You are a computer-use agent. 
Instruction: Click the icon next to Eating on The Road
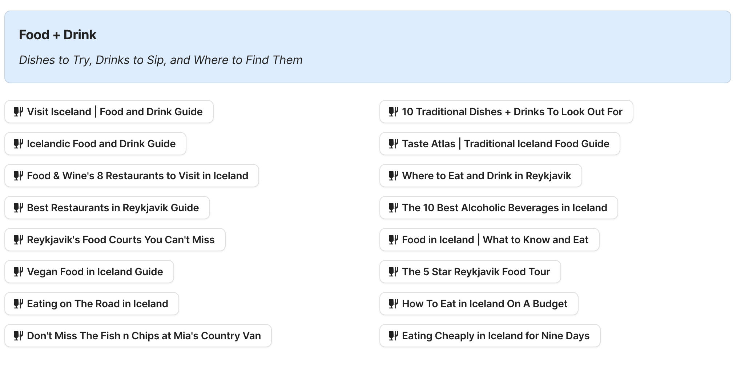click(18, 304)
